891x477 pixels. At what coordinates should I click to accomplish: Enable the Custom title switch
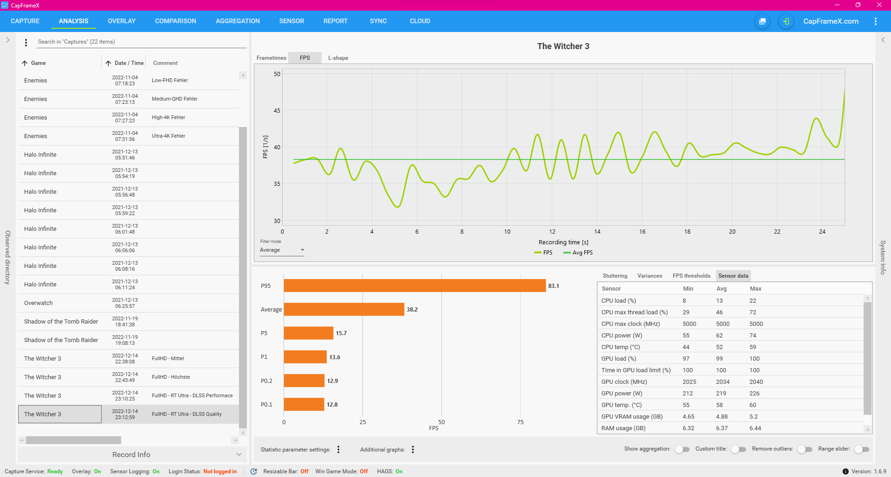[x=738, y=449]
